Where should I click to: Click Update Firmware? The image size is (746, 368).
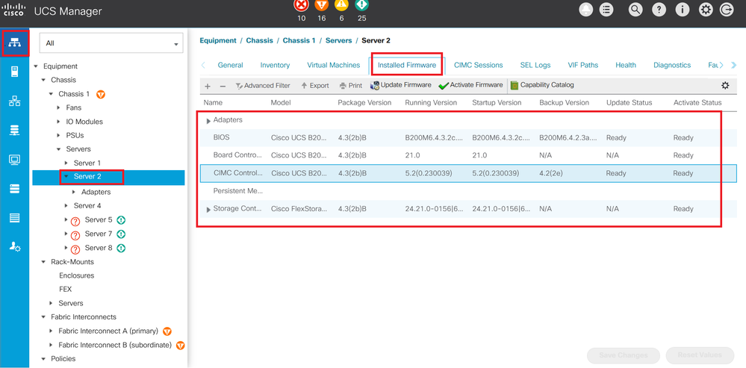click(x=400, y=85)
